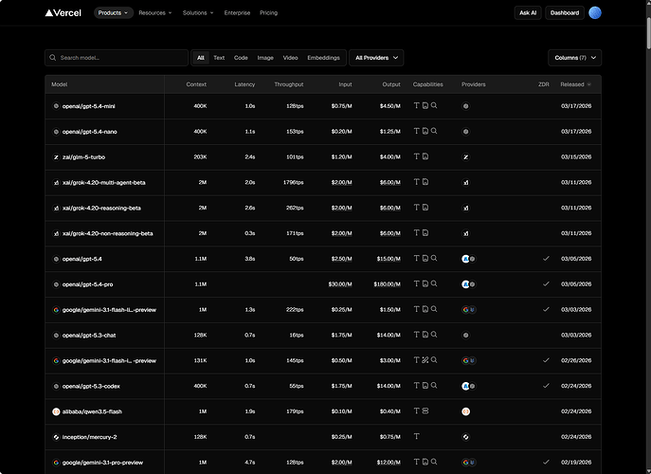The height and width of the screenshot is (474, 651).
Task: Sort by the Released column
Action: (575, 84)
